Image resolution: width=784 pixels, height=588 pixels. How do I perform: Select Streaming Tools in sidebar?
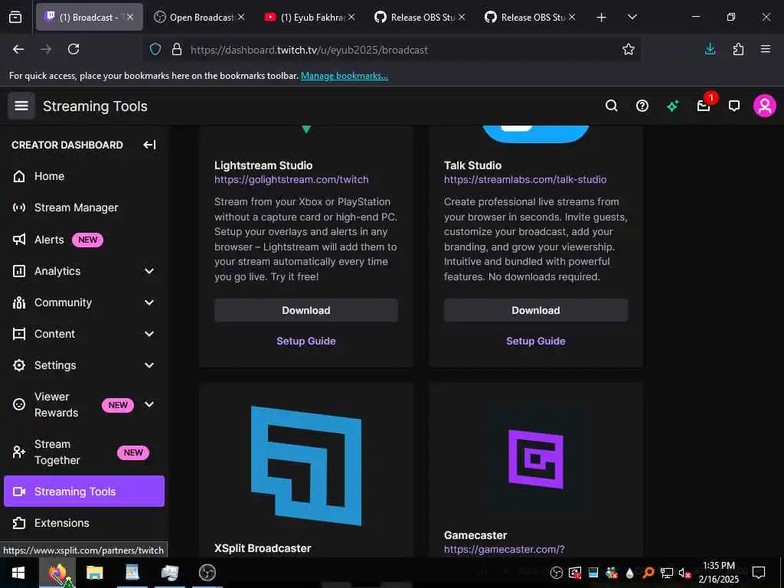(84, 491)
